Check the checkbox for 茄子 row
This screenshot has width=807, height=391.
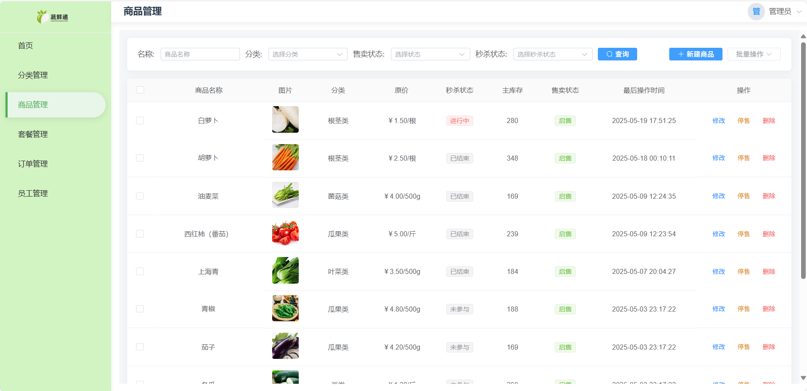point(140,347)
